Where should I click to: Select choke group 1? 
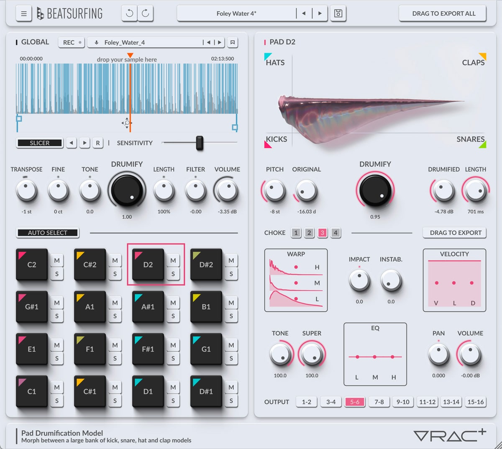point(296,233)
